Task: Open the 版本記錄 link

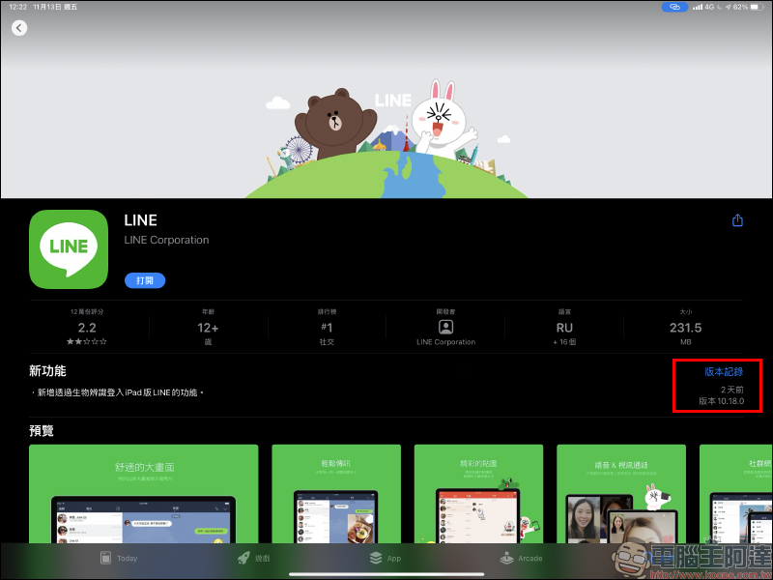Action: point(724,371)
